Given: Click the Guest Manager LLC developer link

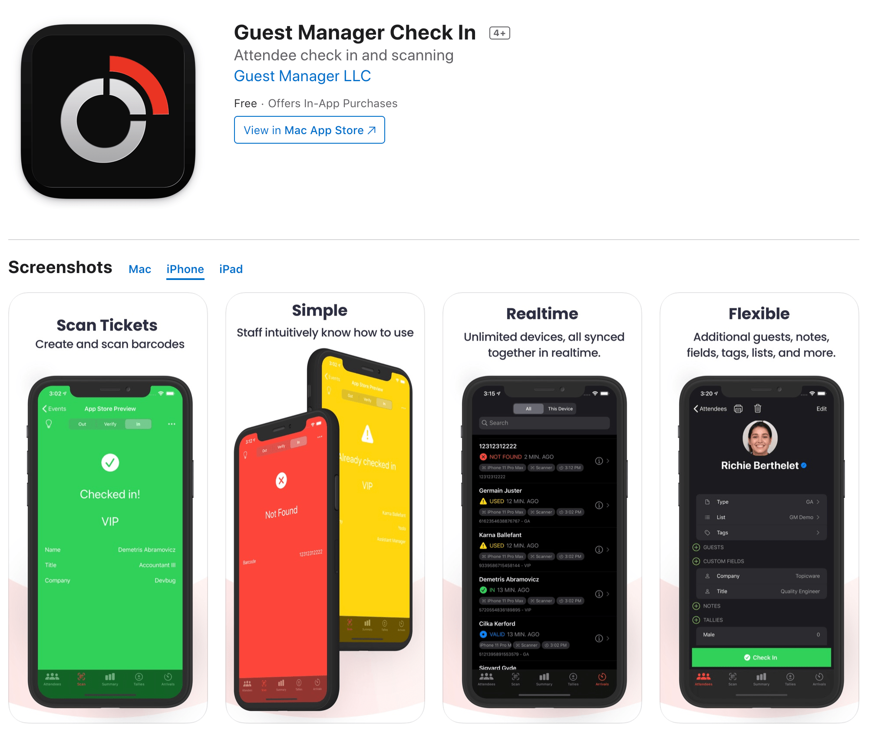Looking at the screenshot, I should point(303,75).
